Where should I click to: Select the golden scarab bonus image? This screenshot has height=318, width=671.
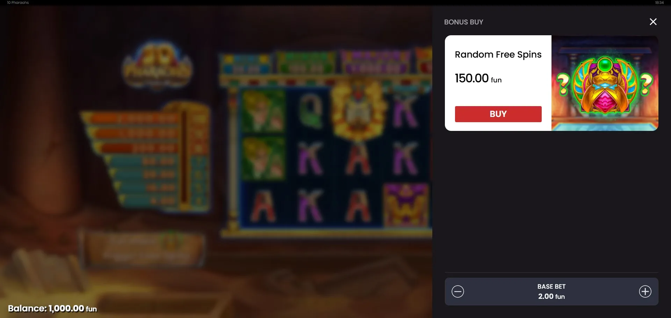(605, 83)
